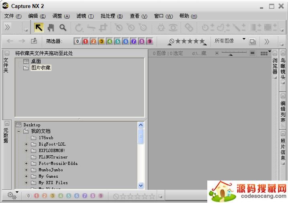Toggle filter label 9 (magenta)
288x203 pixels.
[149, 41]
